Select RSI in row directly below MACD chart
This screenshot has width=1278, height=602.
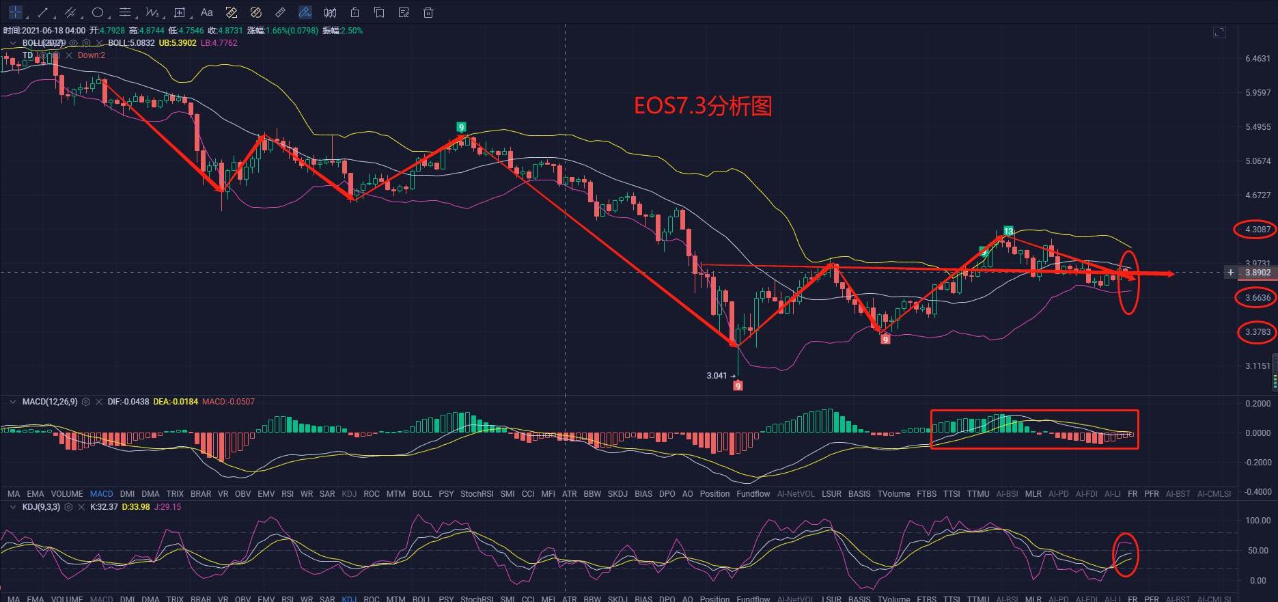[x=288, y=493]
